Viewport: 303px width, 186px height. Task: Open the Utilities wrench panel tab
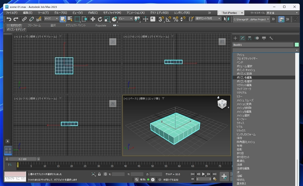pyautogui.click(x=271, y=38)
